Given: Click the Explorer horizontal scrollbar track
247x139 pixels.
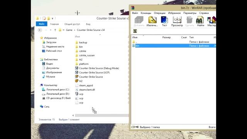Looking at the screenshot, I should (x=102, y=115).
